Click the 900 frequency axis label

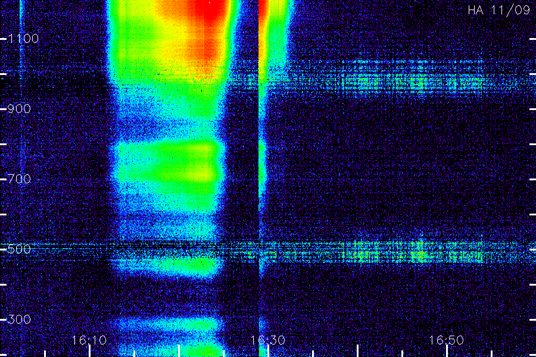pos(19,109)
